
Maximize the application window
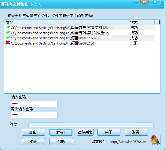144,2
